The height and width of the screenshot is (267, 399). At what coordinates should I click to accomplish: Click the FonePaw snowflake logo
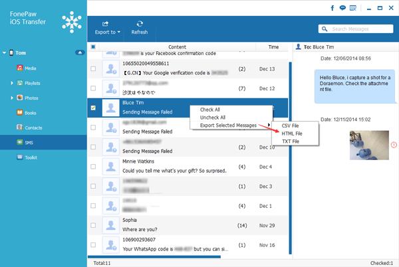click(72, 22)
